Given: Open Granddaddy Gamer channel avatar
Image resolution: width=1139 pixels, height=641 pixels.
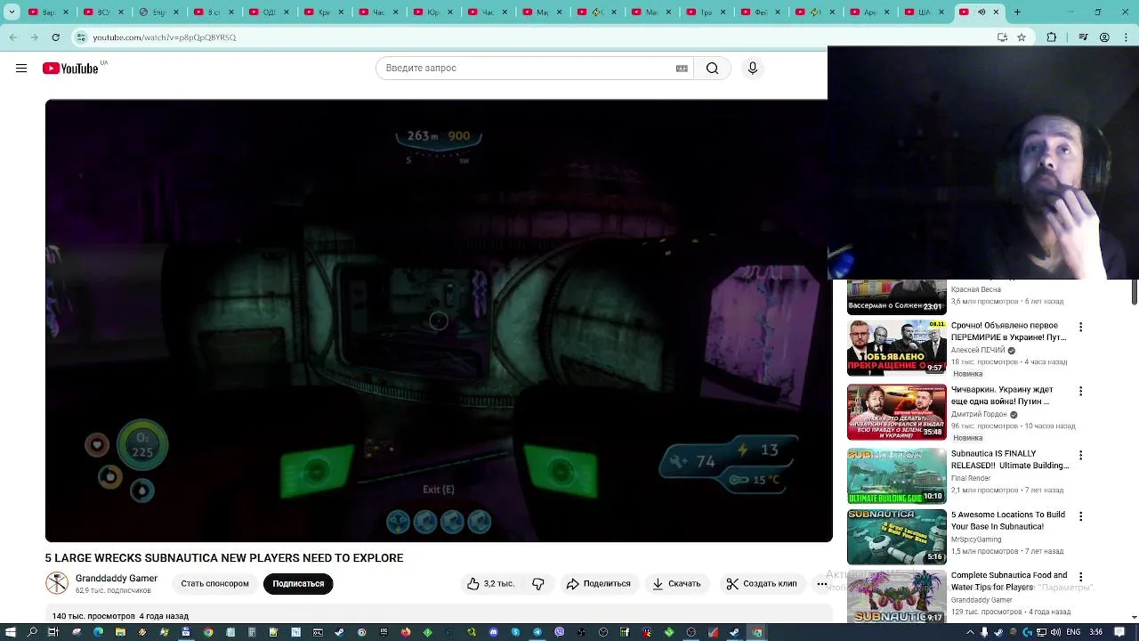Looking at the screenshot, I should [x=57, y=583].
